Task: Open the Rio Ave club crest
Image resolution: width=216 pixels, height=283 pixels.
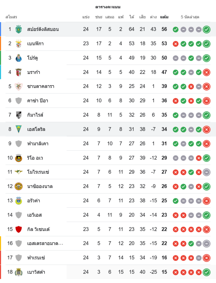Action: pyautogui.click(x=19, y=158)
